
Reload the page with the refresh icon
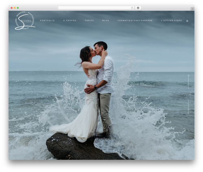[132, 8]
